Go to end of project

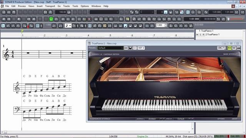pyautogui.click(x=34, y=19)
